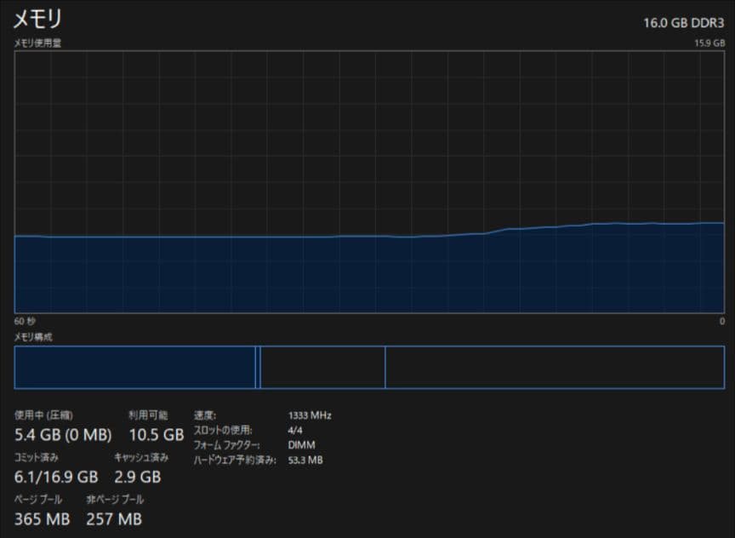Click the メモリ構成 section label

tap(33, 337)
